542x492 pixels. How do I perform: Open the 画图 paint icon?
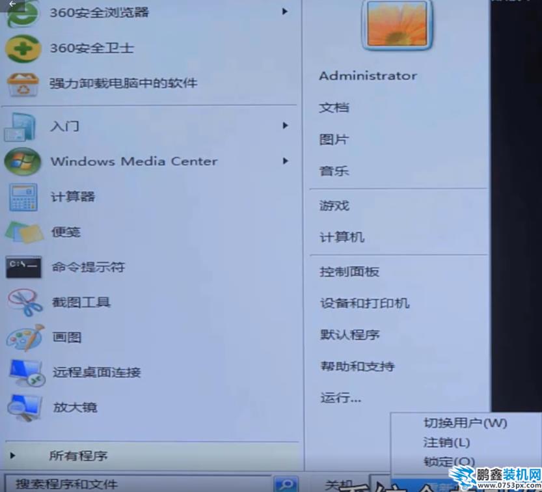pos(25,338)
